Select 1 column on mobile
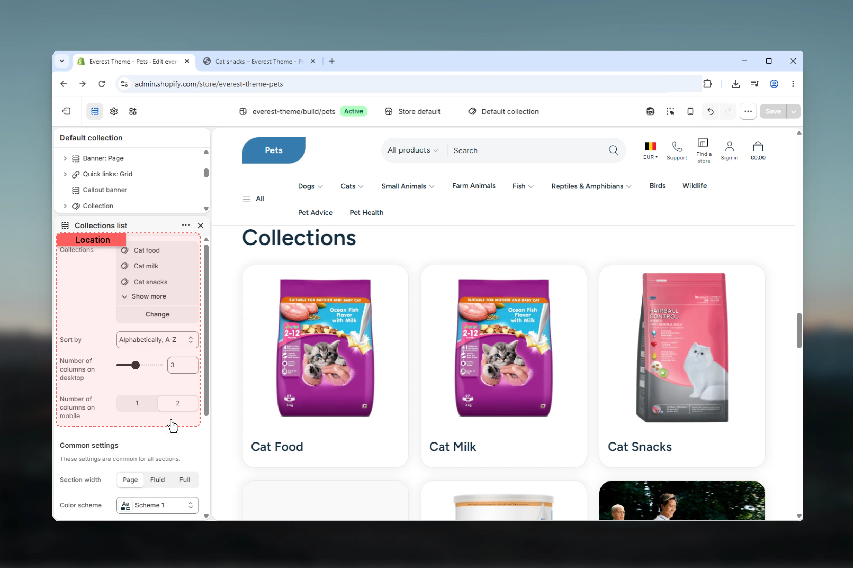The width and height of the screenshot is (853, 568). [x=137, y=403]
